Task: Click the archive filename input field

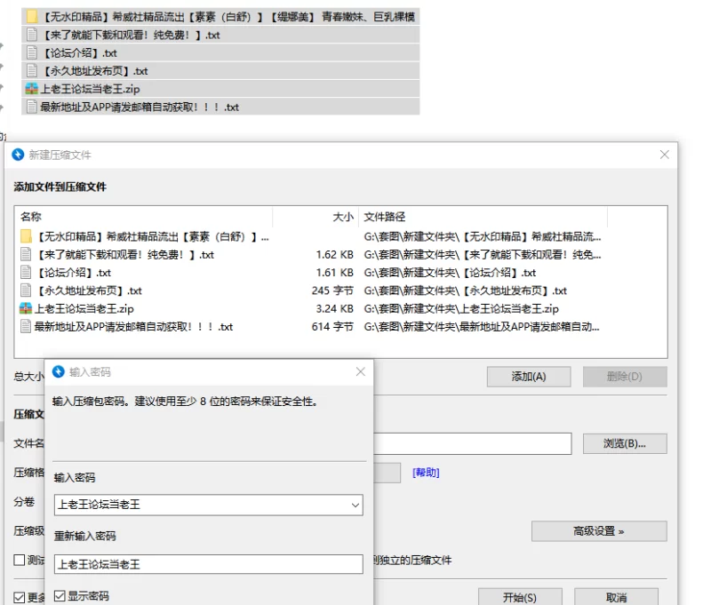Action: (472, 443)
